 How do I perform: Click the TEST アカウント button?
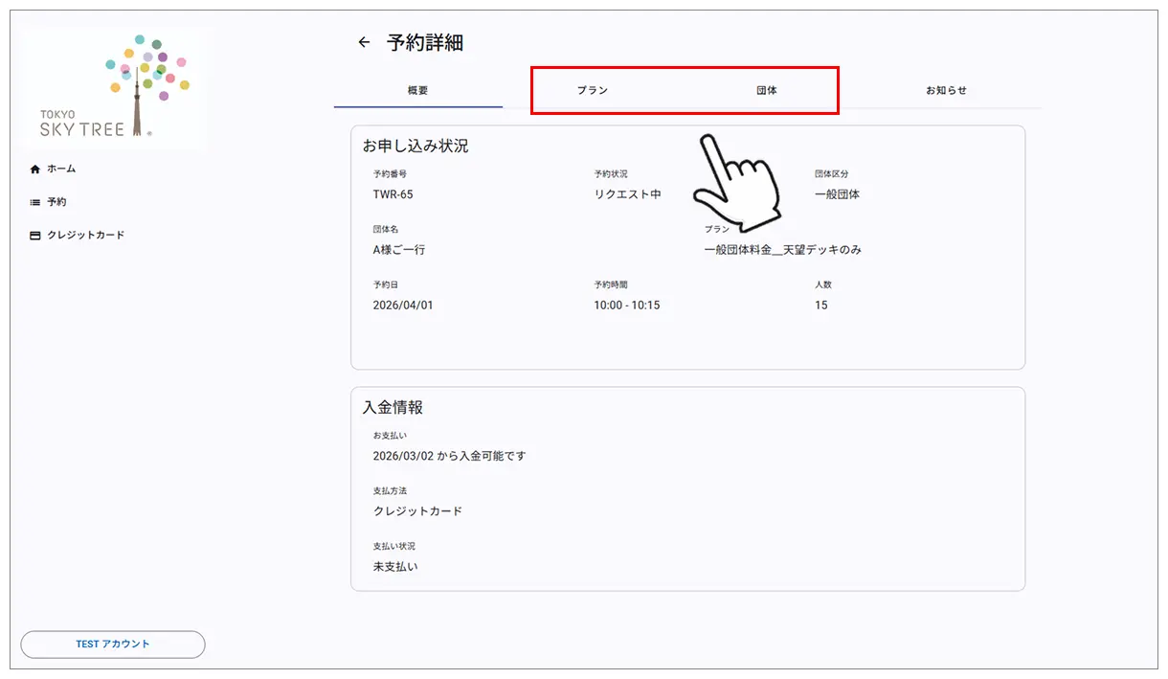pyautogui.click(x=113, y=644)
